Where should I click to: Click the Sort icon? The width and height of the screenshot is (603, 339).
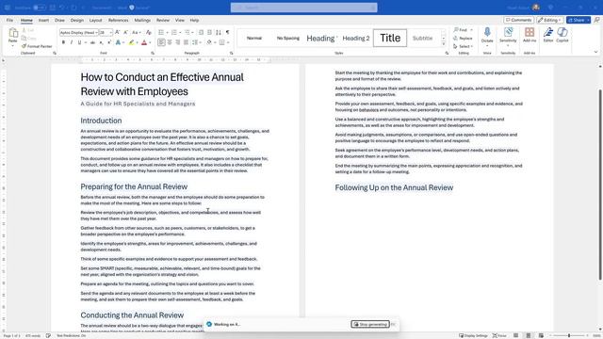(219, 32)
